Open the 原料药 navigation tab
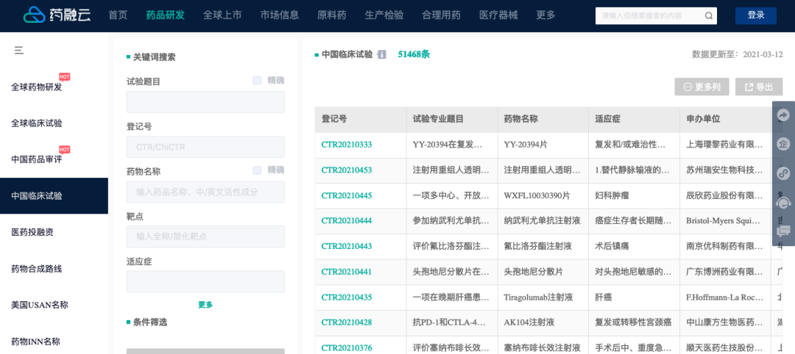The height and width of the screenshot is (354, 795). point(331,15)
